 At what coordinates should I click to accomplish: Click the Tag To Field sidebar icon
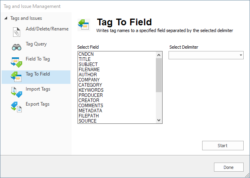click(17, 77)
